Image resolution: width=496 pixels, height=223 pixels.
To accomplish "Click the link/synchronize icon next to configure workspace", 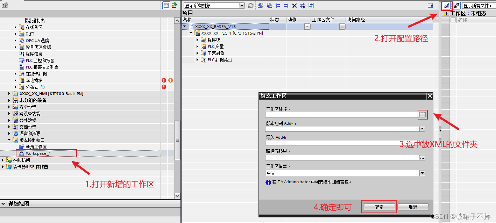I will click(456, 6).
